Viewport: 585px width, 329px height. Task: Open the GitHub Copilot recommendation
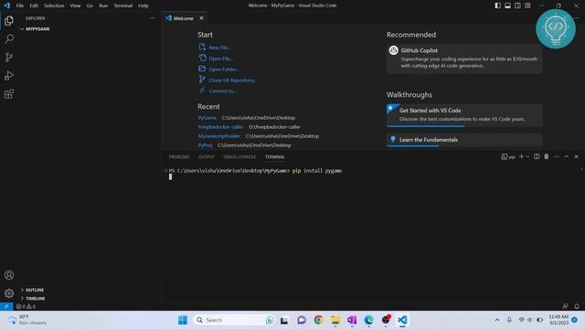click(x=464, y=58)
